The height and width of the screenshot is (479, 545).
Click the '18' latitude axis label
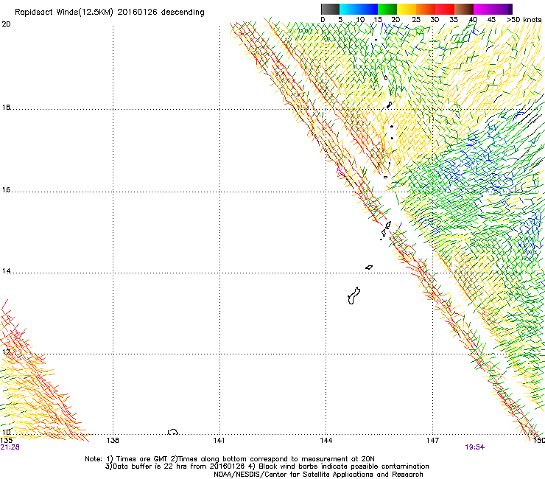(x=6, y=107)
